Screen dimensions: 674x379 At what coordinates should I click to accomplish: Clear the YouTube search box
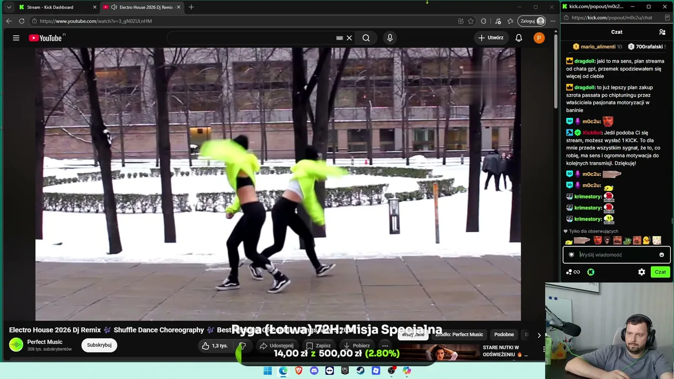click(349, 38)
